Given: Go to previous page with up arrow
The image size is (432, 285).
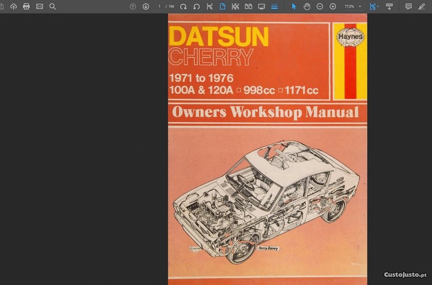Looking at the screenshot, I should (x=133, y=6).
